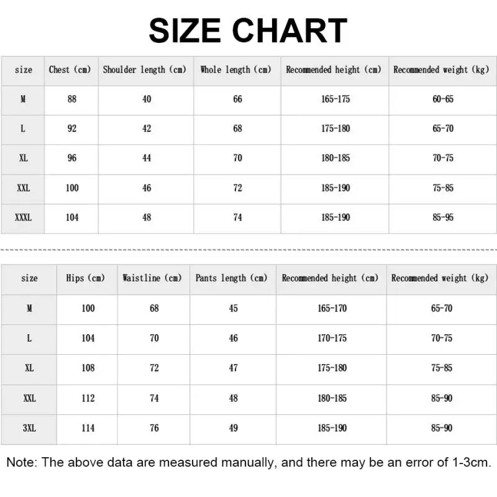Select the 165-170 recommended height cell

tap(332, 308)
